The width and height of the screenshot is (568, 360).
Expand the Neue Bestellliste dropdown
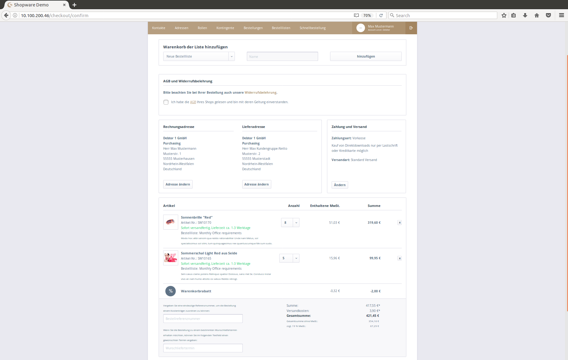click(x=231, y=56)
